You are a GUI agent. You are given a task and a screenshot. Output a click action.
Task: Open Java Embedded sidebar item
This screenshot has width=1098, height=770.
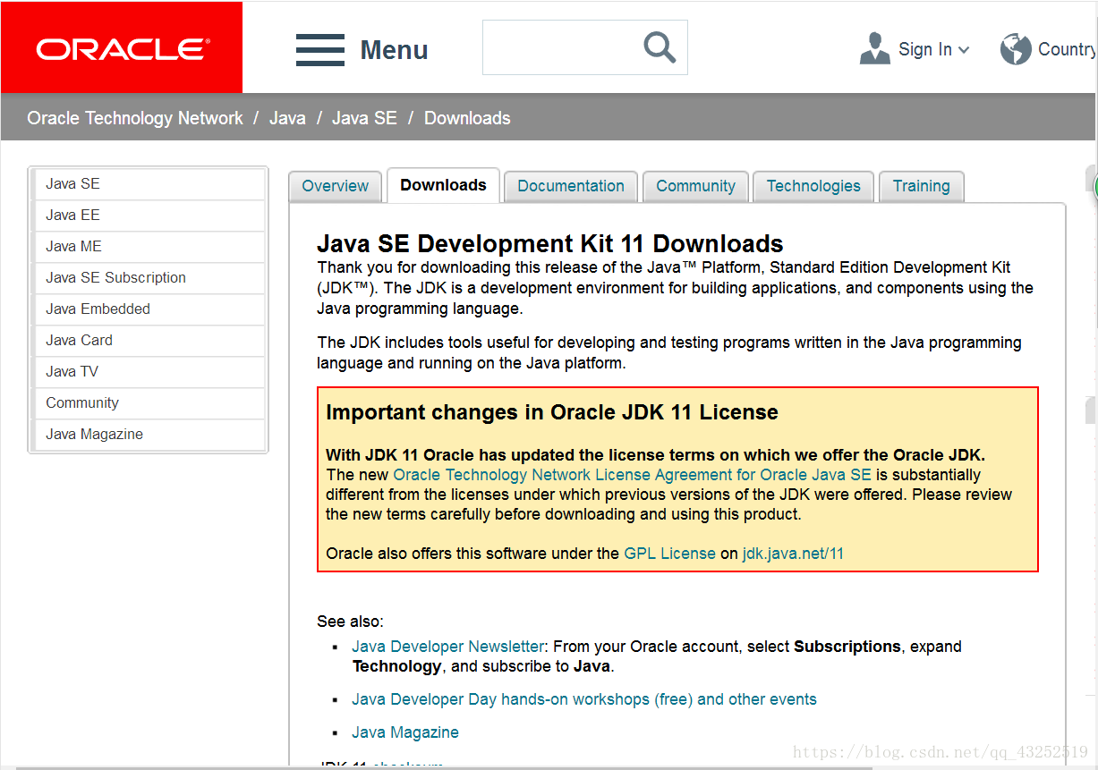pyautogui.click(x=149, y=309)
